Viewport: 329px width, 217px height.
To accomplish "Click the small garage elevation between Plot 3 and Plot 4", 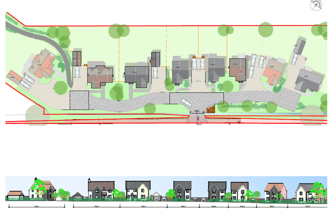I will tap(156, 196).
